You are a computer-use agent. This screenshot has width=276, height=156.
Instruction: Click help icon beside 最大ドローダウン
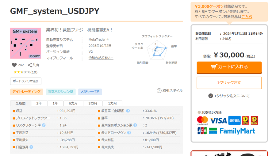pos(129,133)
